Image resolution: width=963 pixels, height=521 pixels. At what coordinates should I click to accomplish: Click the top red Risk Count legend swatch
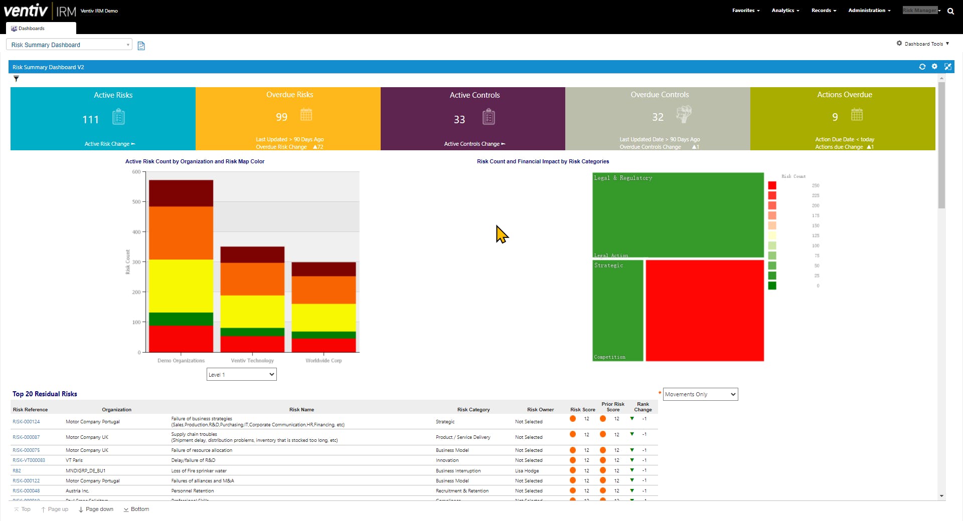tap(772, 185)
